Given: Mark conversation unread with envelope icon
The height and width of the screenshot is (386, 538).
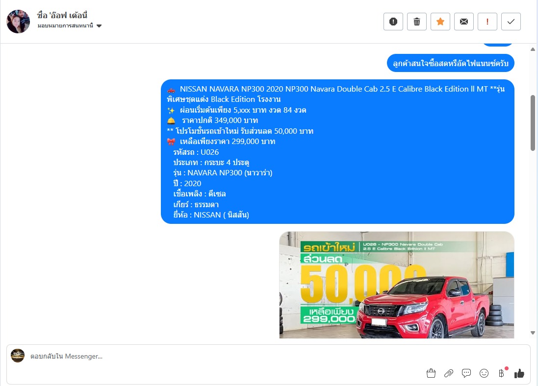Looking at the screenshot, I should tap(464, 22).
